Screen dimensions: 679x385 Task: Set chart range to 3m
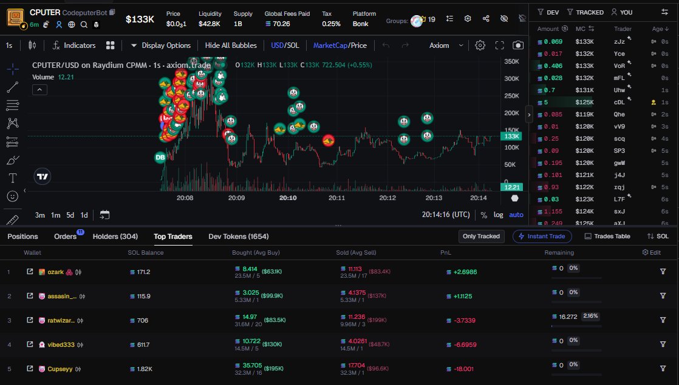coord(40,215)
